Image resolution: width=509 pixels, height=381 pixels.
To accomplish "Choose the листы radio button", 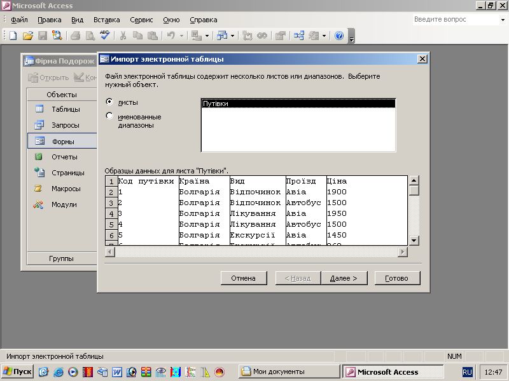I will coord(109,102).
